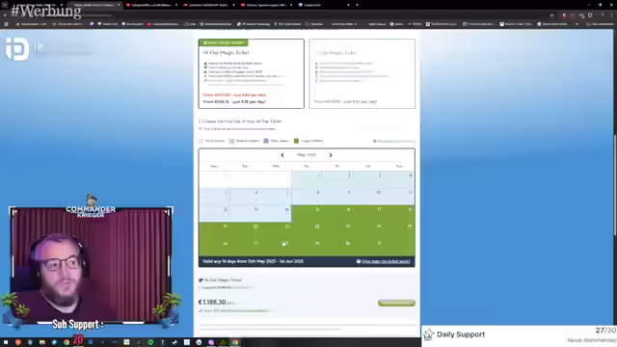The image size is (617, 347).
Task: Go to the previous month in calendar
Action: (282, 155)
